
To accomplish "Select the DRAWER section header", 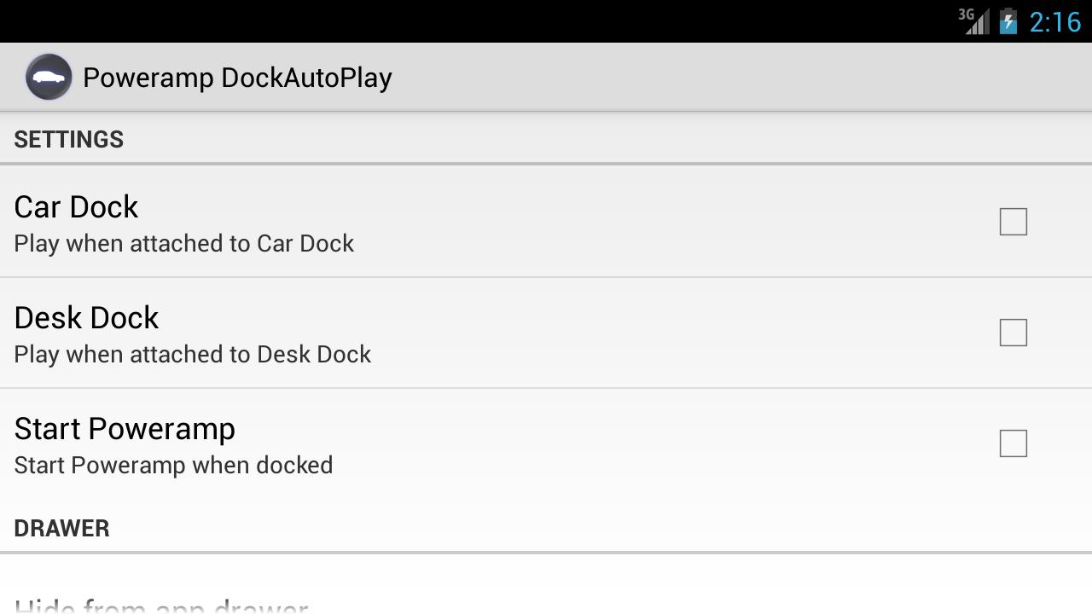I will pos(61,528).
